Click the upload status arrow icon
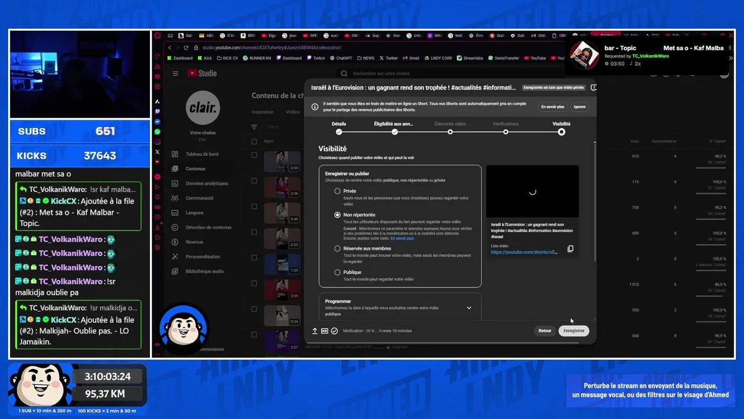The width and height of the screenshot is (744, 419). click(x=315, y=331)
